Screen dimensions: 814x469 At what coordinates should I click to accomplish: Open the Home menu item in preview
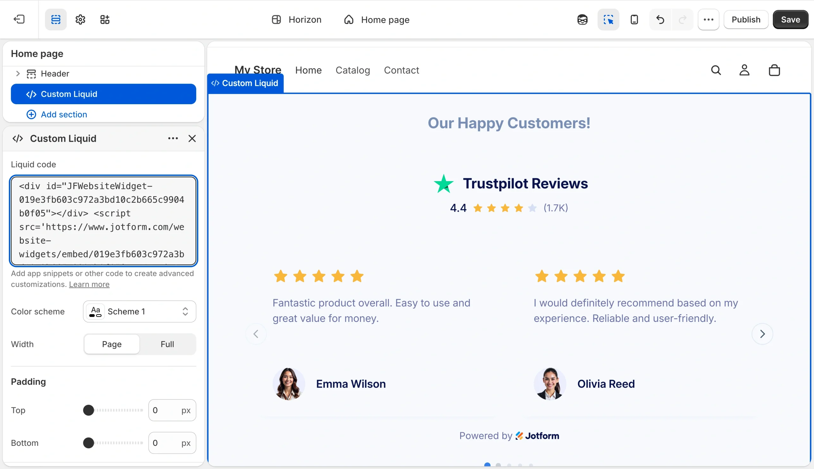pyautogui.click(x=308, y=70)
